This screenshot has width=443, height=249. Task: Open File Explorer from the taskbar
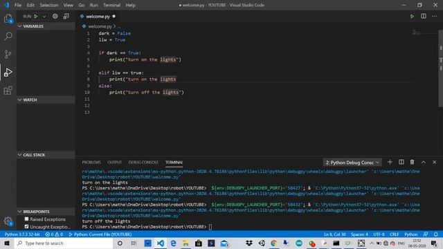pos(186,243)
